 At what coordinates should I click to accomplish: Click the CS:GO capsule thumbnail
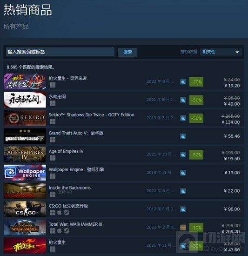tap(25, 209)
